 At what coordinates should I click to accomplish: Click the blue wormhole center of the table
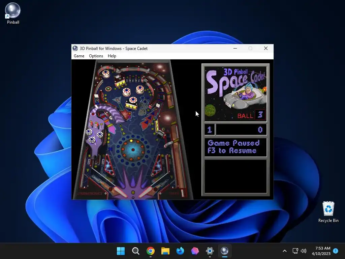pos(133,150)
